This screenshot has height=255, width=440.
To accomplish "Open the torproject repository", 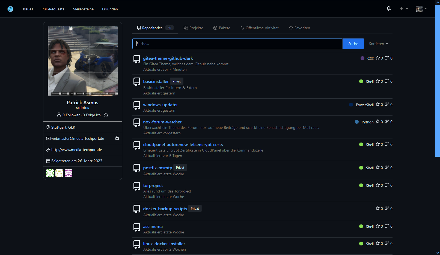I will coord(153,185).
